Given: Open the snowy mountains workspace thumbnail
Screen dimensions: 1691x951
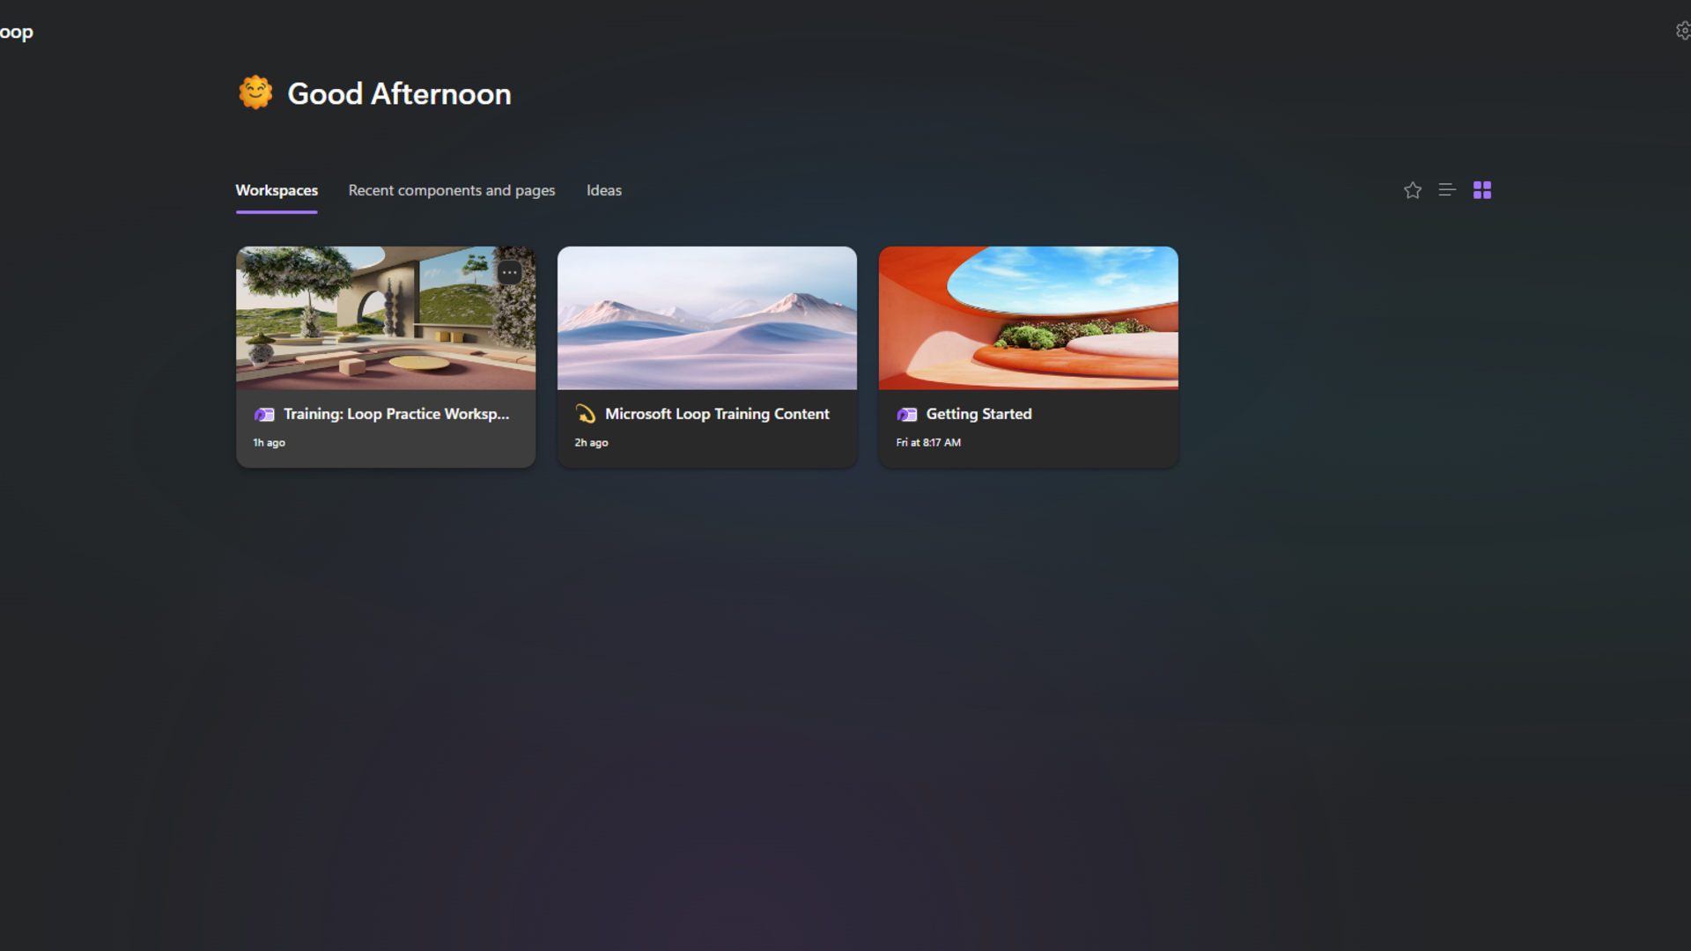Looking at the screenshot, I should [707, 318].
